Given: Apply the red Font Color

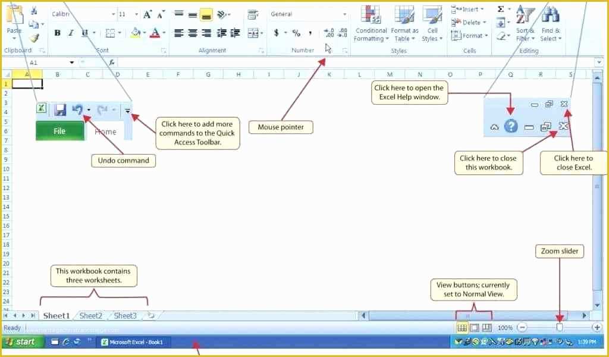Looking at the screenshot, I should [155, 33].
